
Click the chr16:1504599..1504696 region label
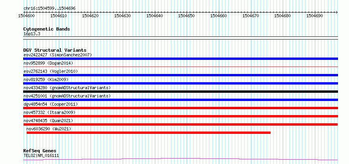[49, 8]
